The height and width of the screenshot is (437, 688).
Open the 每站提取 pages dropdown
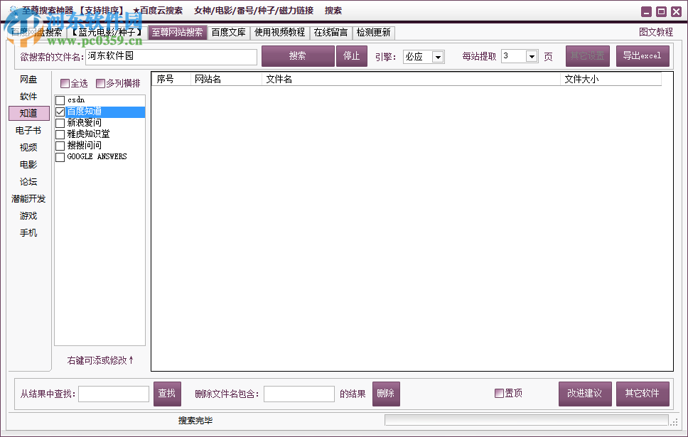(532, 57)
